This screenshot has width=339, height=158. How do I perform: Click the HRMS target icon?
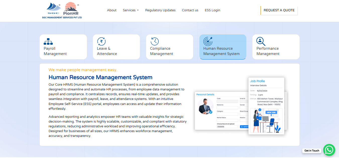coord(208,41)
